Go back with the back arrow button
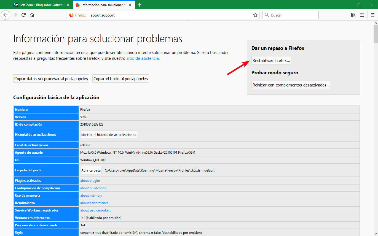 pos(6,15)
